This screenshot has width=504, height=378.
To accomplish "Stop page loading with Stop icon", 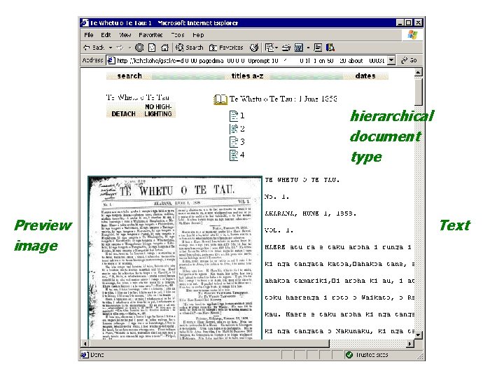I will [139, 48].
